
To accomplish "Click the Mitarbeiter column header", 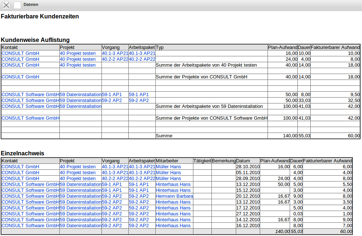I will (167, 161).
